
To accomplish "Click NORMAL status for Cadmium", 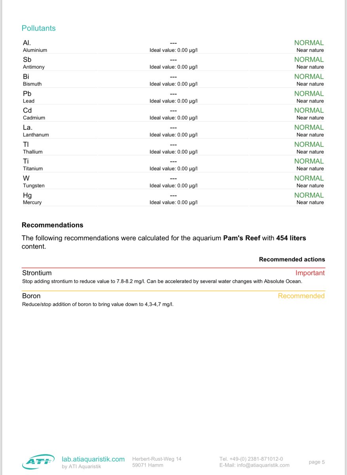I will [x=309, y=110].
